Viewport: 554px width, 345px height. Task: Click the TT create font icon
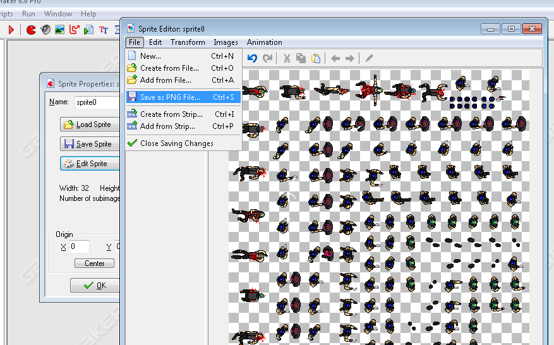[104, 30]
